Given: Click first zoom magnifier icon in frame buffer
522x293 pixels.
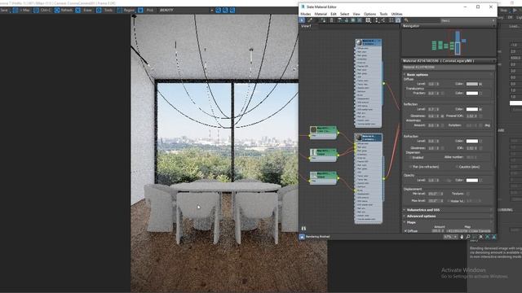Looking at the screenshot, I should point(218,11).
